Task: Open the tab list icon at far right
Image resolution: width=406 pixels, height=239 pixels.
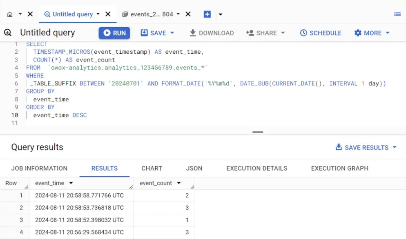Action: (x=397, y=14)
